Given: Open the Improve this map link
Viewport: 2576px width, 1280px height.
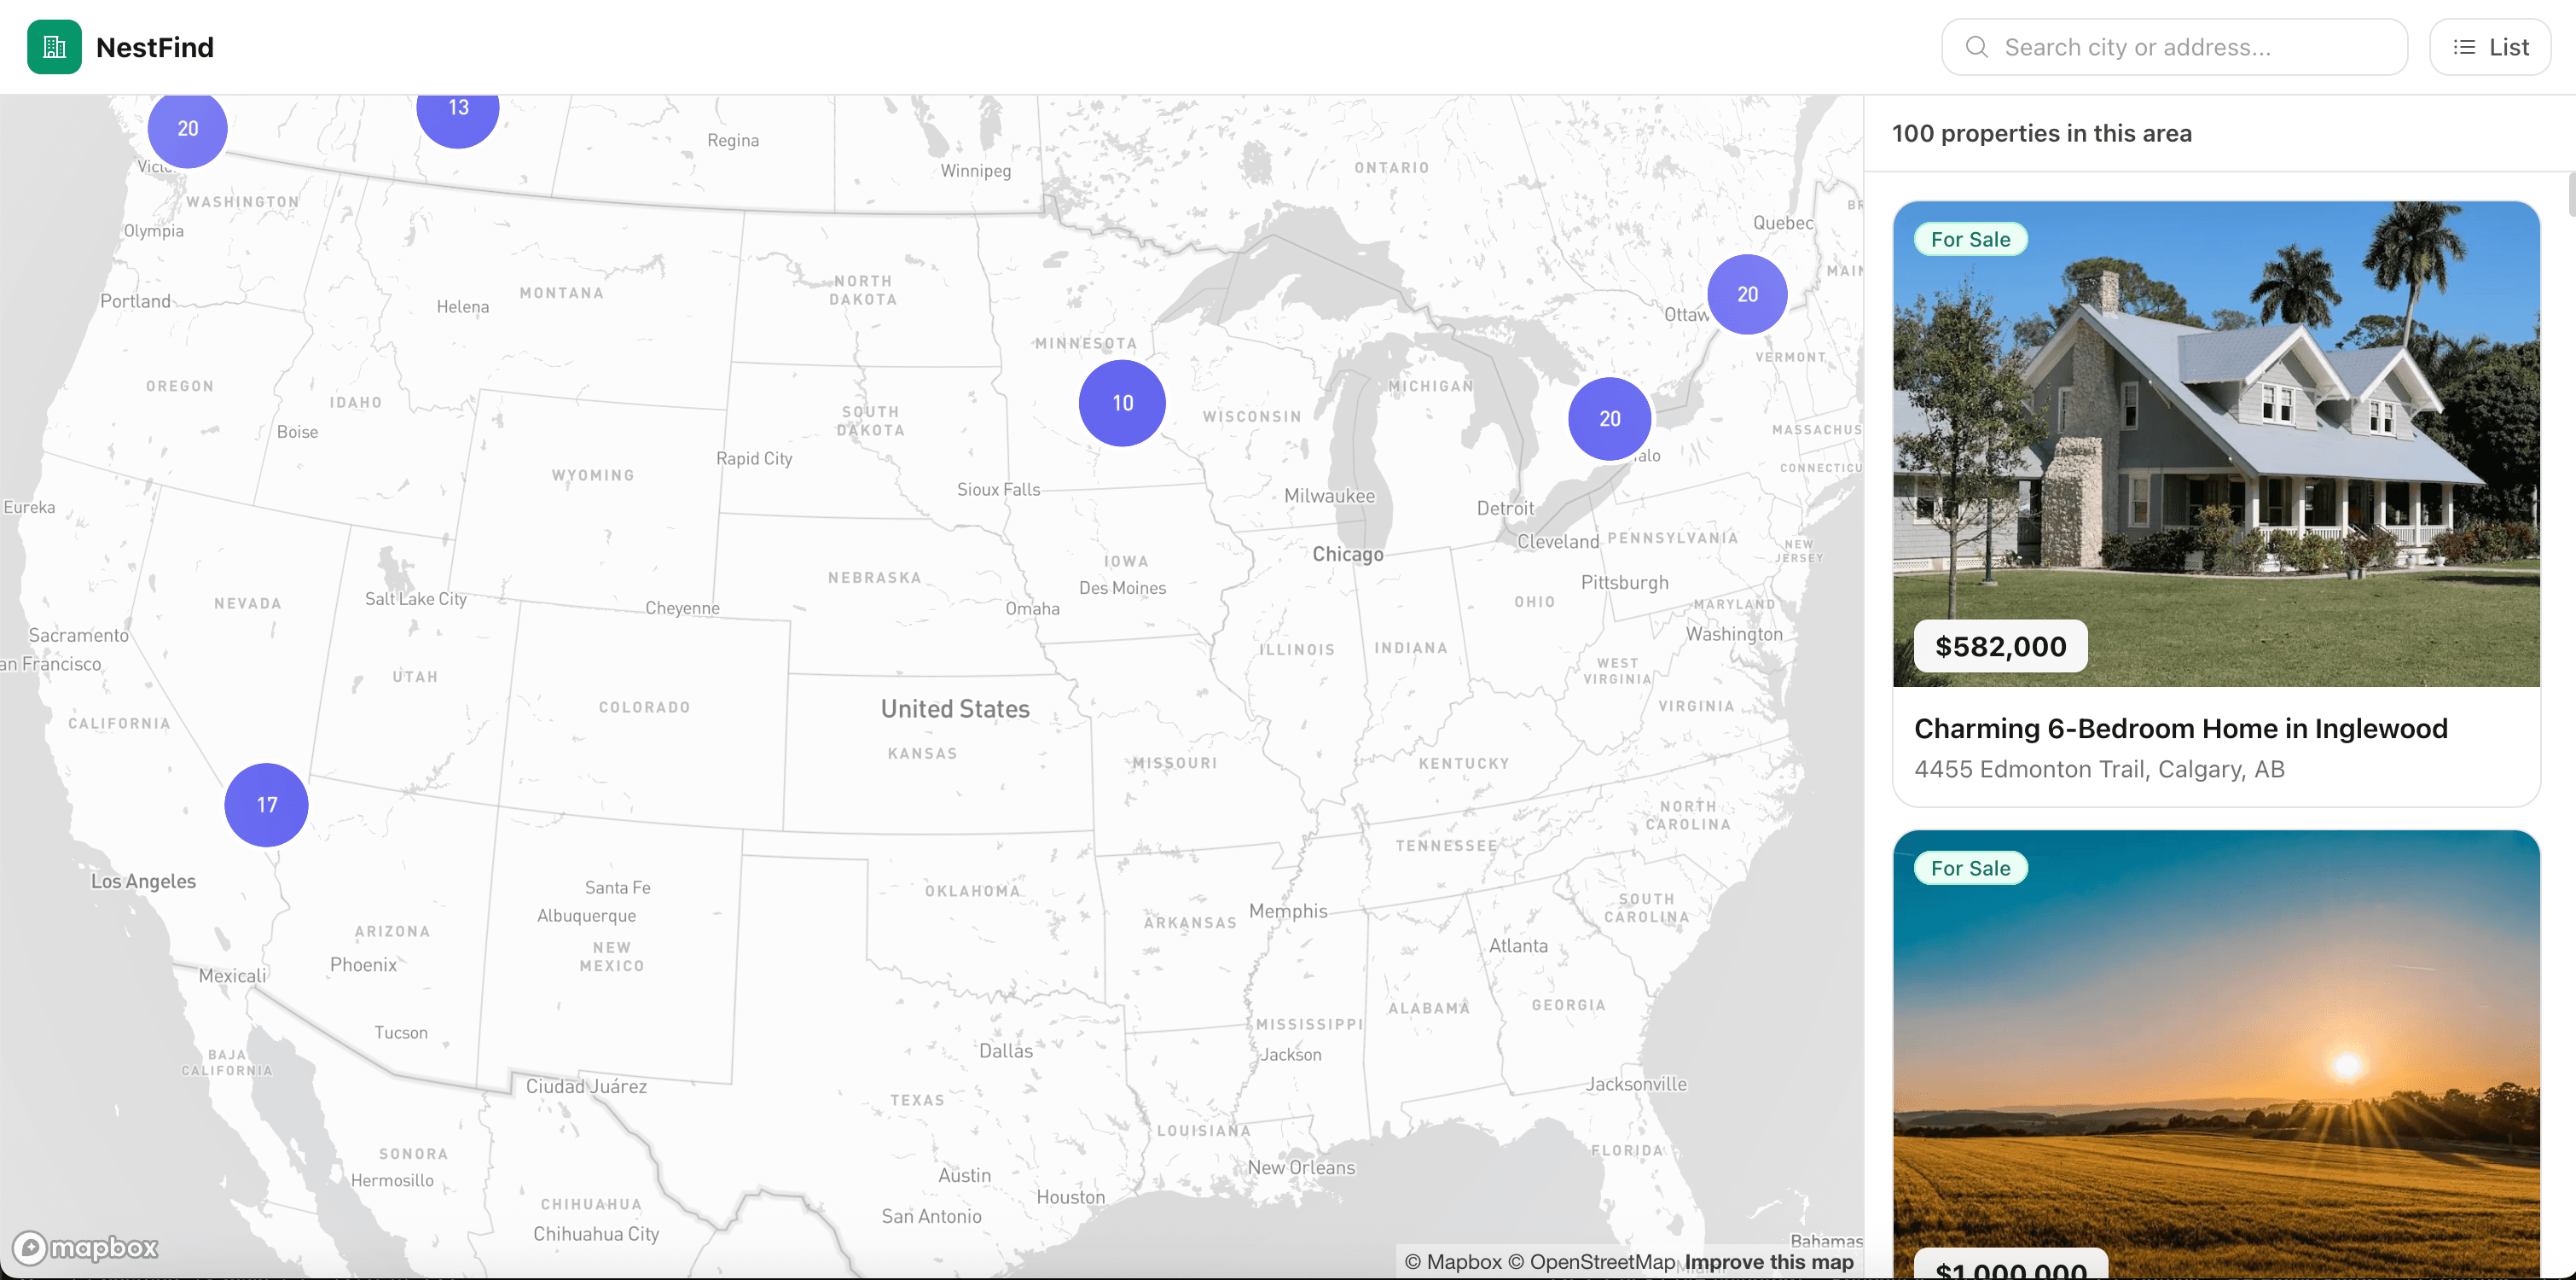Looking at the screenshot, I should pos(1768,1261).
